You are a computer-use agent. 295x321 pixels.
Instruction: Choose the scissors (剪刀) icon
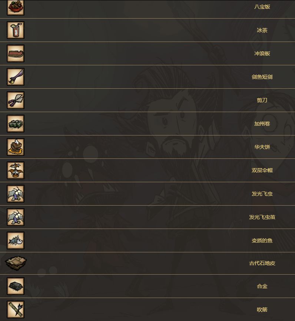16,100
